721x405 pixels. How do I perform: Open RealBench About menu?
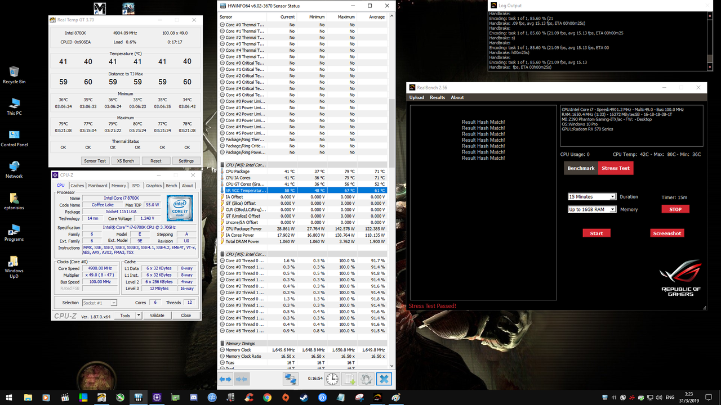457,97
